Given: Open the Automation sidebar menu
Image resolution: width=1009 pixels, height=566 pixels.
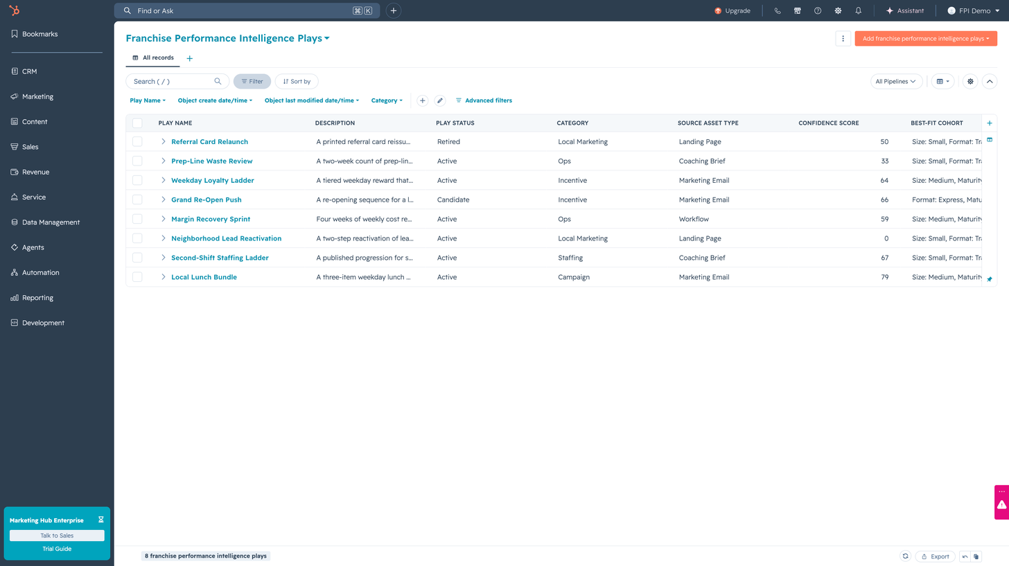Looking at the screenshot, I should point(57,273).
